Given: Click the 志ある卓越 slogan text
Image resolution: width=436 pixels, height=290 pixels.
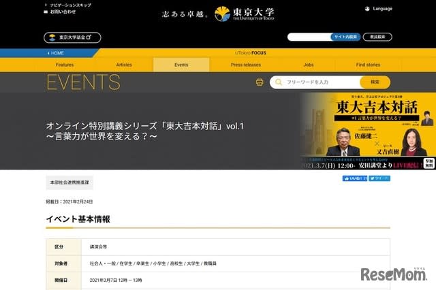Looking at the screenshot, I should tap(185, 14).
